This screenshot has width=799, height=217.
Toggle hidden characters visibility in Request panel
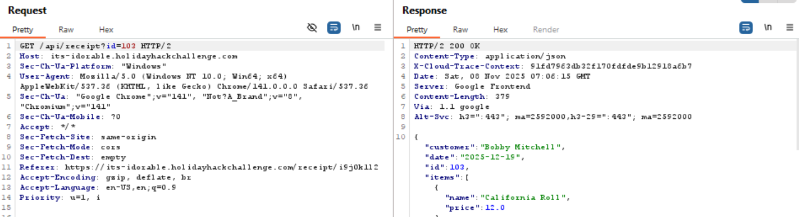tap(313, 27)
